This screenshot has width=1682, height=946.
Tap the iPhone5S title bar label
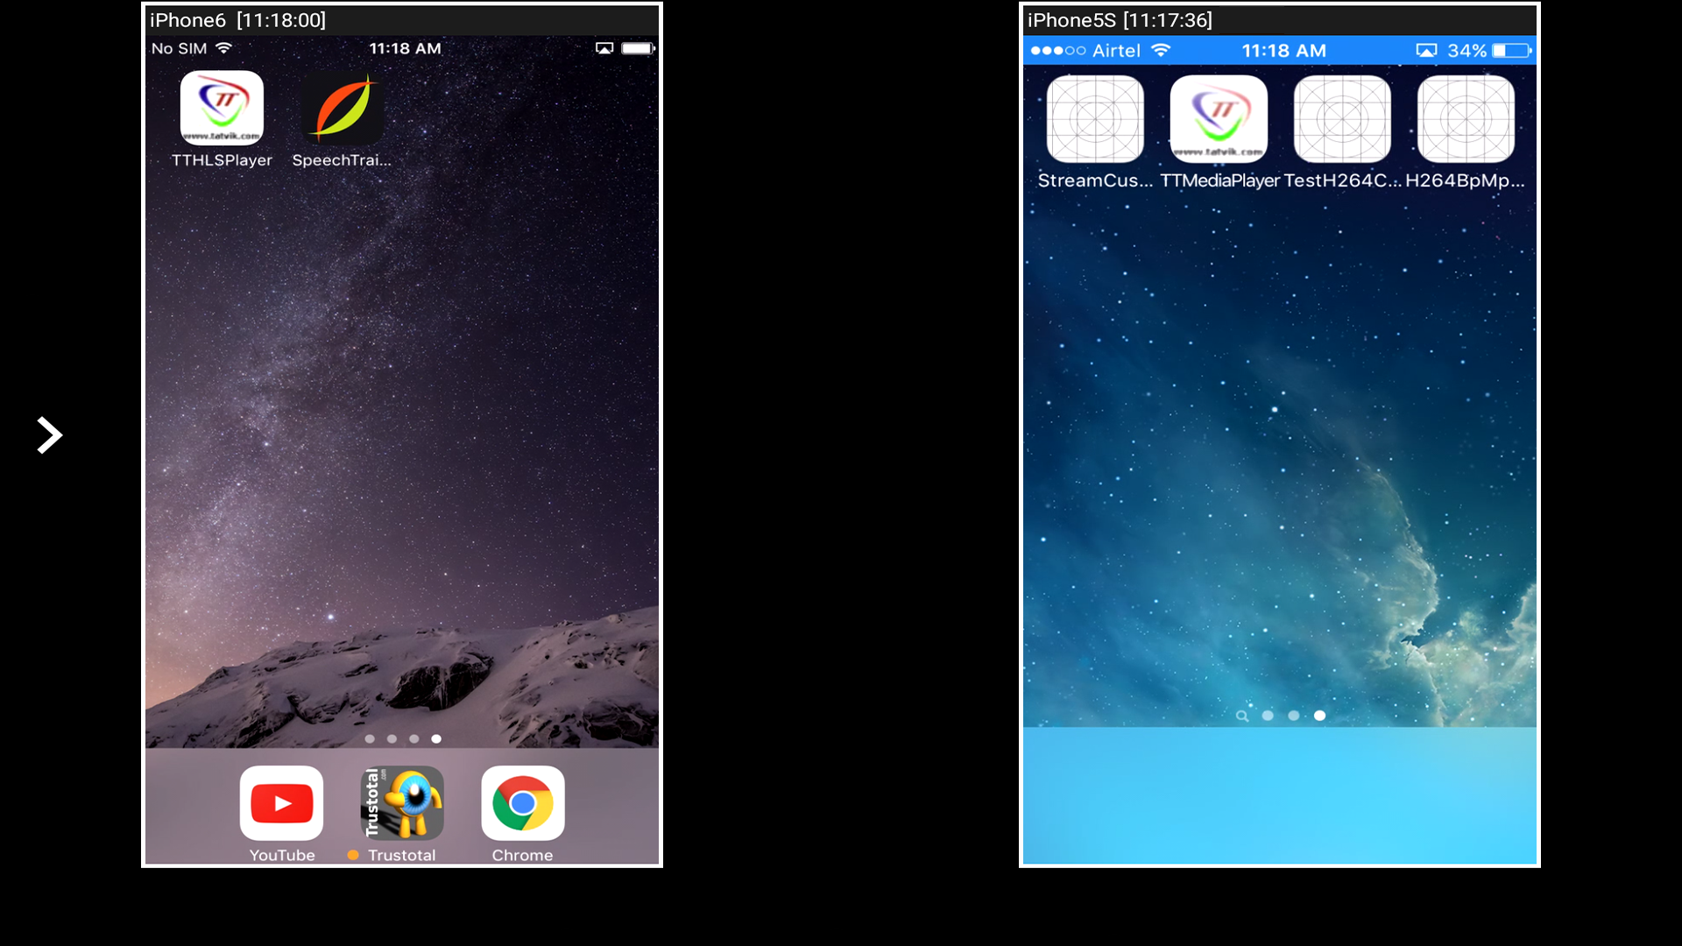click(x=1120, y=19)
